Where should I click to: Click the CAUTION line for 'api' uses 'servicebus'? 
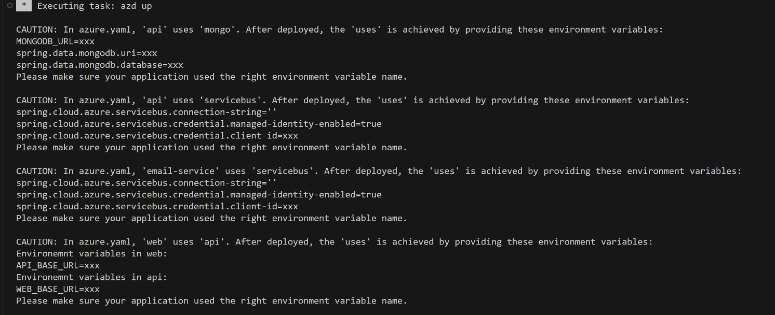pyautogui.click(x=353, y=100)
